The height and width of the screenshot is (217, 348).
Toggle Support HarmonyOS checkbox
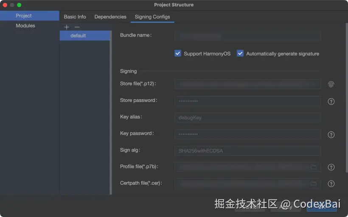pos(178,54)
